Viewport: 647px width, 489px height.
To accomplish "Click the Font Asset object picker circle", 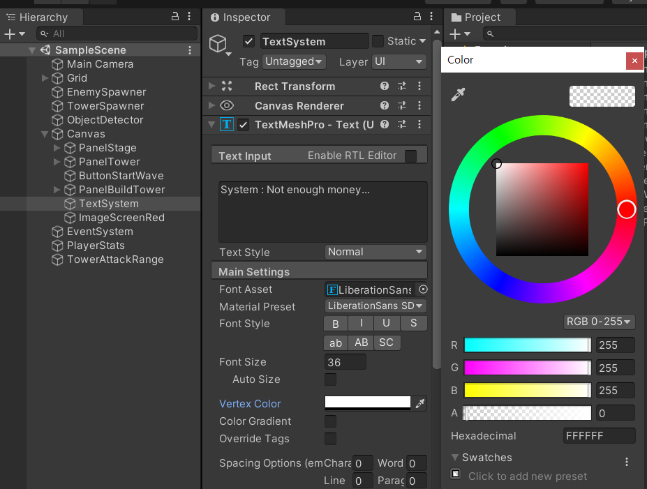I will (422, 289).
